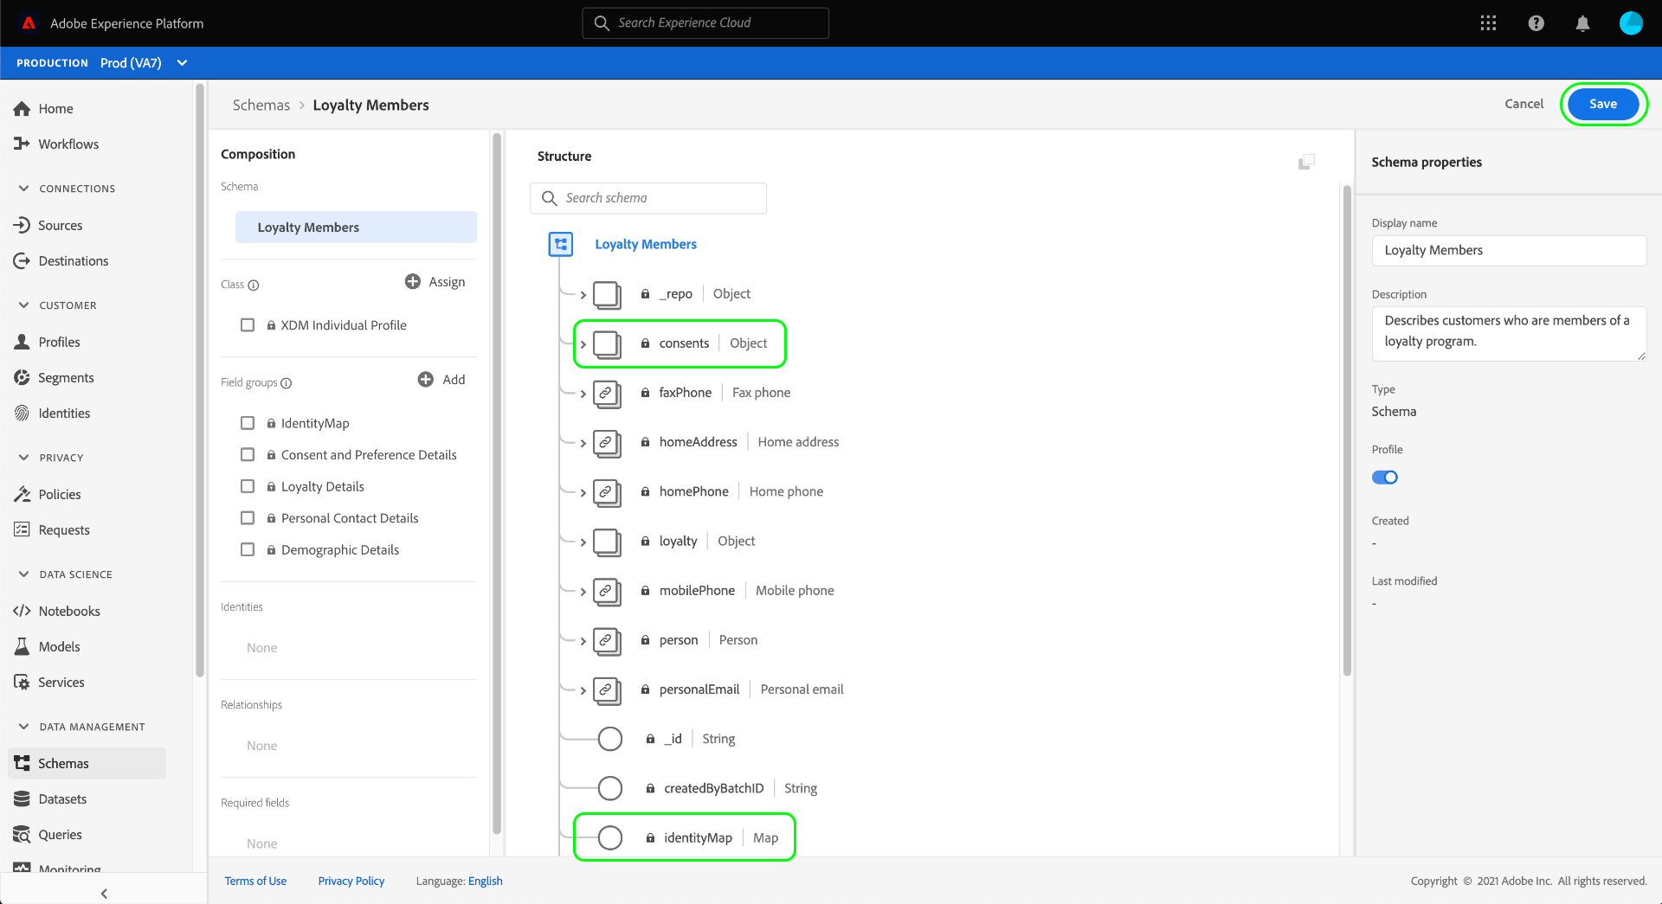This screenshot has height=904, width=1662.
Task: Click the Structure panel vertical scrollbar
Action: tap(1347, 431)
